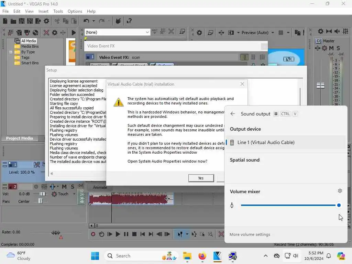Open Touch automation mode dropdown
Viewport: 352px width, 264px height.
coord(74,194)
